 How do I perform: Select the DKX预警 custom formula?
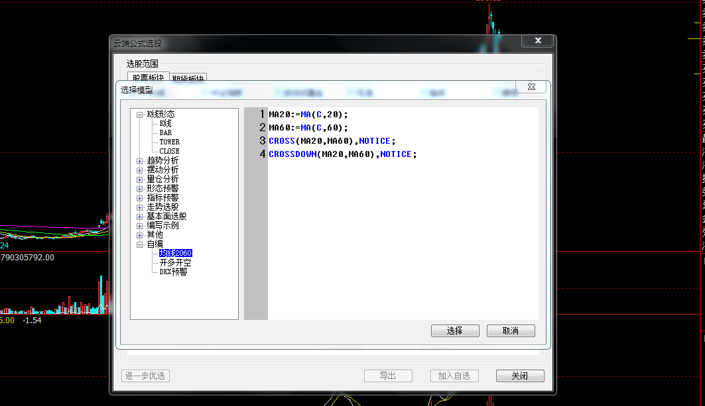(x=173, y=272)
